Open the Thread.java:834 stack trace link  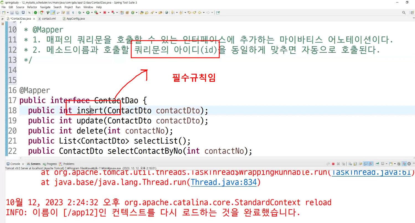[224, 182]
